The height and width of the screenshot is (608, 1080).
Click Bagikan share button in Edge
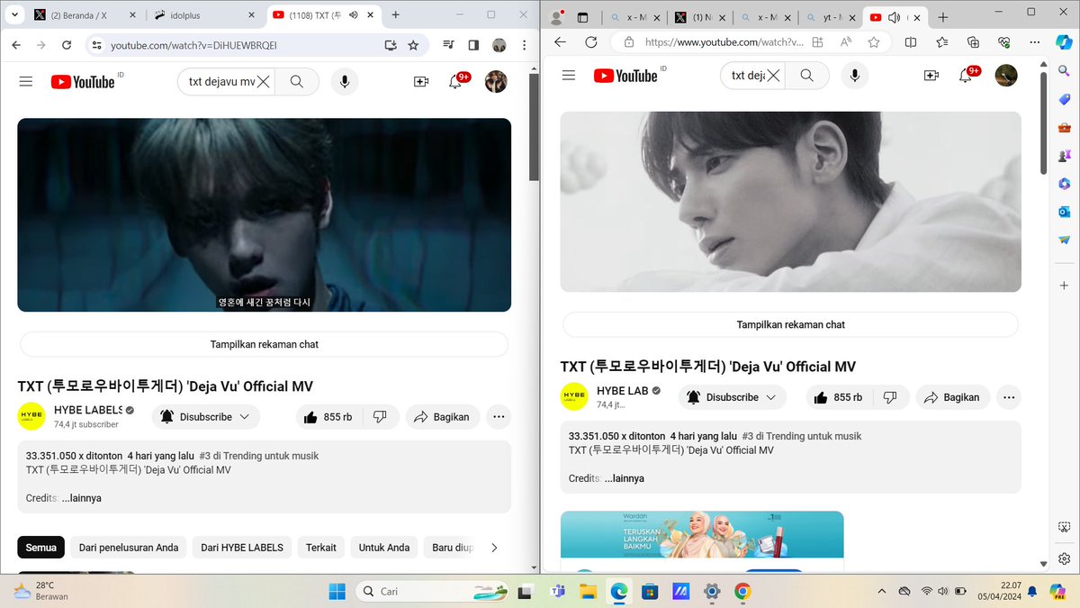pos(953,397)
